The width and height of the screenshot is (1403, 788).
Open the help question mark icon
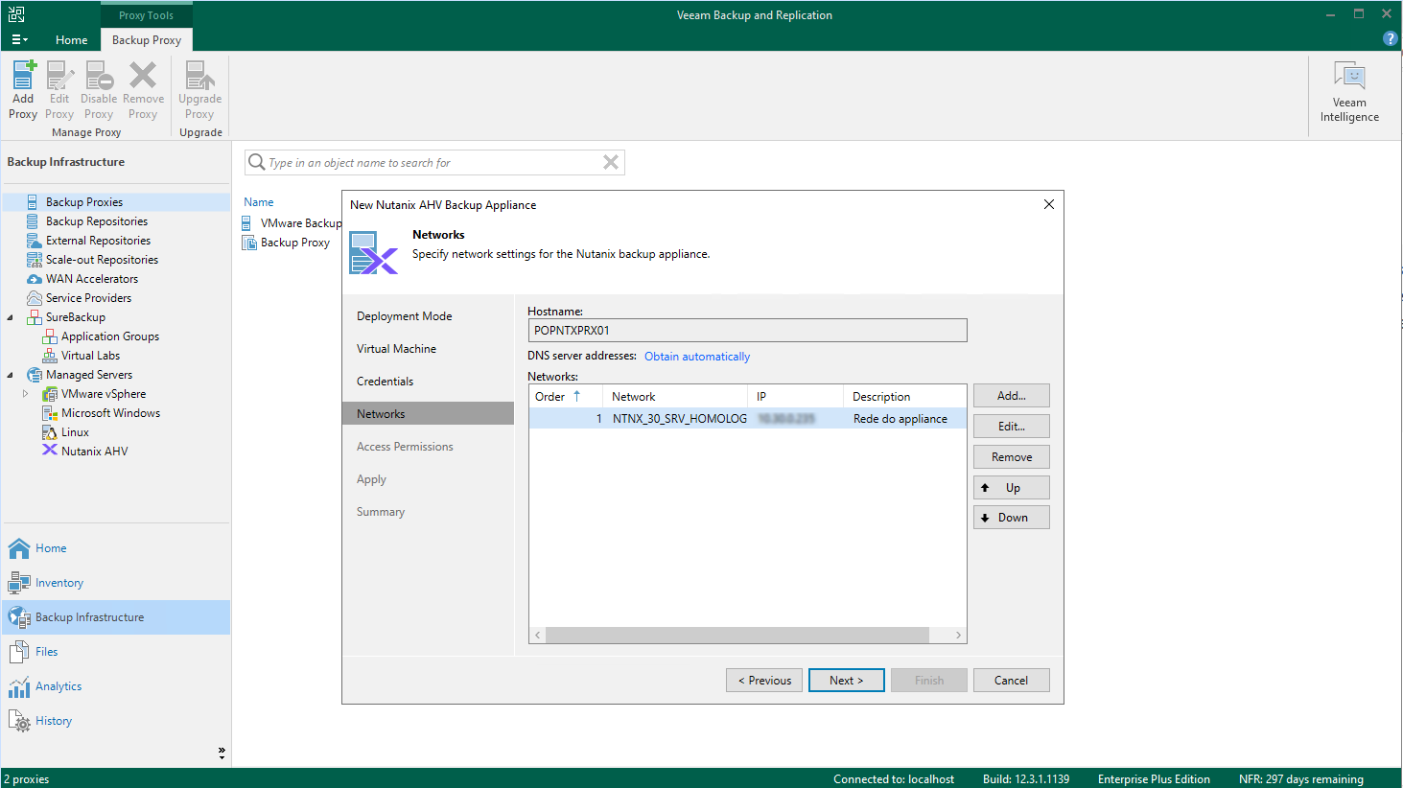tap(1390, 38)
